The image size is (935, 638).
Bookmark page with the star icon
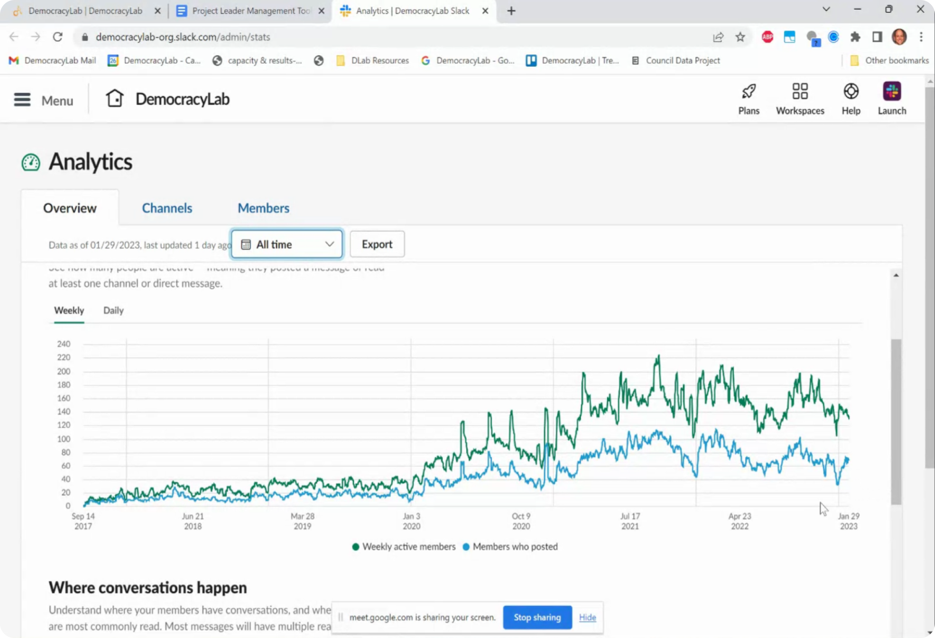740,37
